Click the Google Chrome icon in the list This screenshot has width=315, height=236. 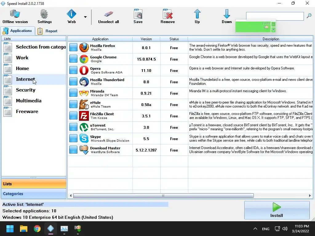click(x=84, y=59)
